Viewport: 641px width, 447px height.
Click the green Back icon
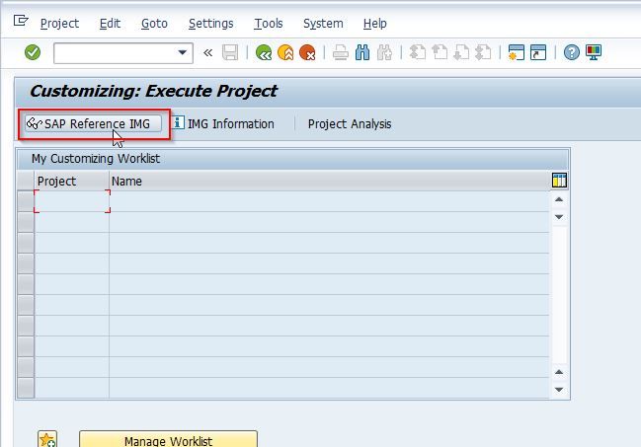point(264,52)
